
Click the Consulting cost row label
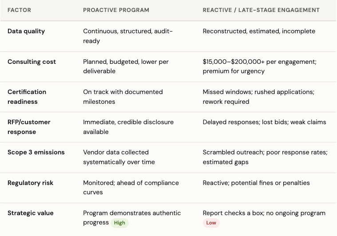pos(32,62)
